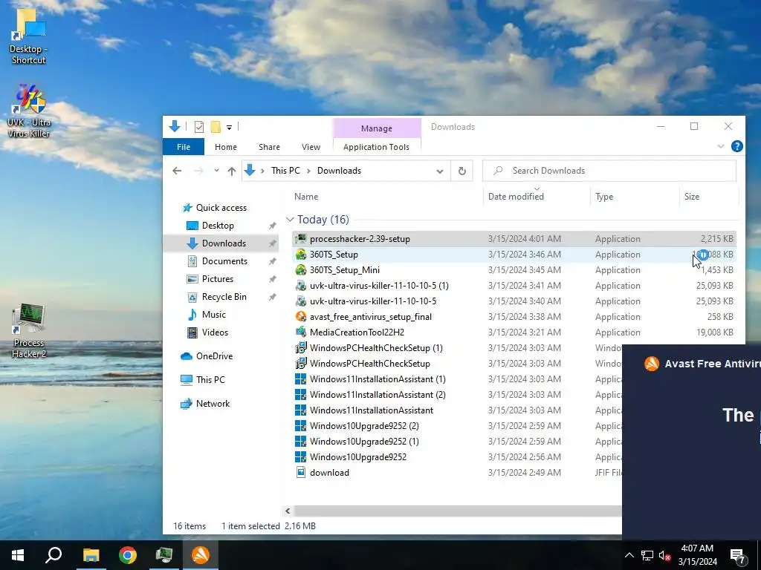This screenshot has height=570, width=761.
Task: Show hidden system tray icons
Action: pos(629,555)
